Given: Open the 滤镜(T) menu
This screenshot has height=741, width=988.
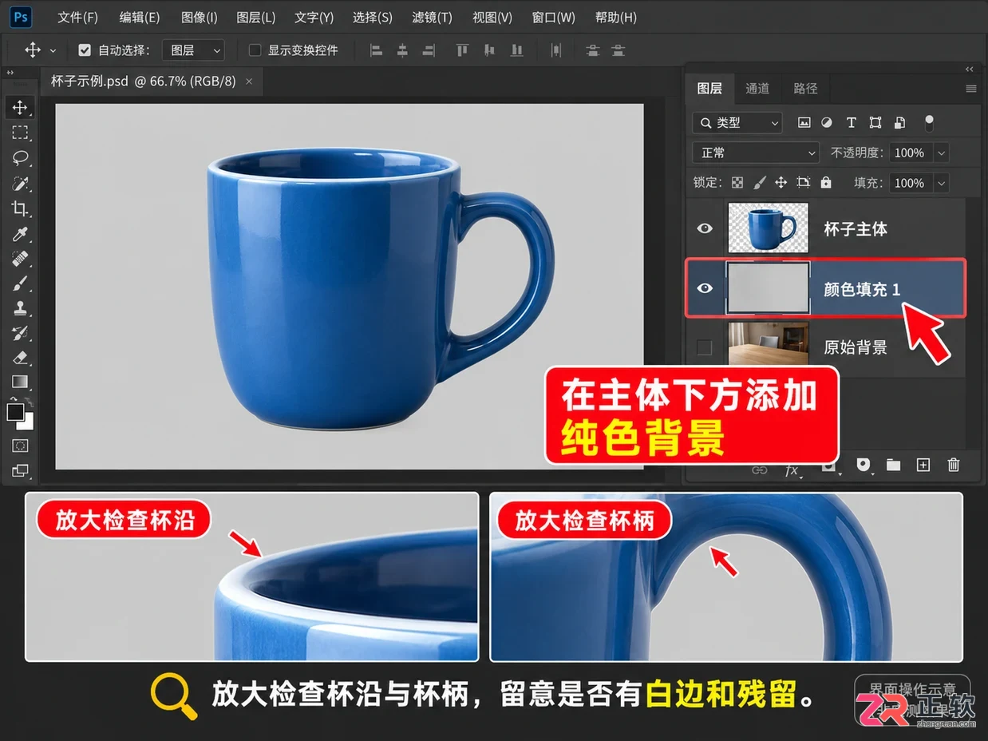Looking at the screenshot, I should 432,17.
